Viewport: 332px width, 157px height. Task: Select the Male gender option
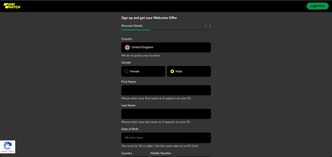click(x=189, y=72)
